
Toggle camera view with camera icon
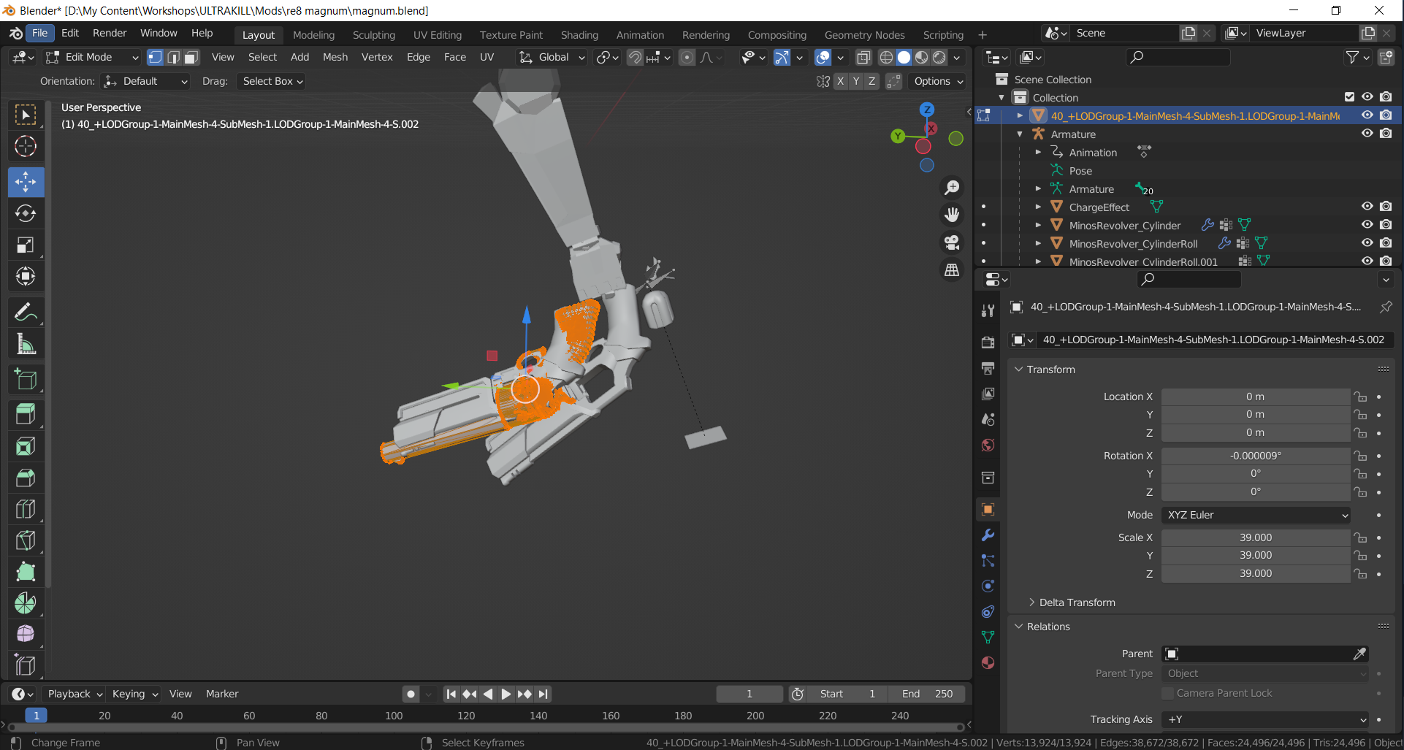pos(952,242)
